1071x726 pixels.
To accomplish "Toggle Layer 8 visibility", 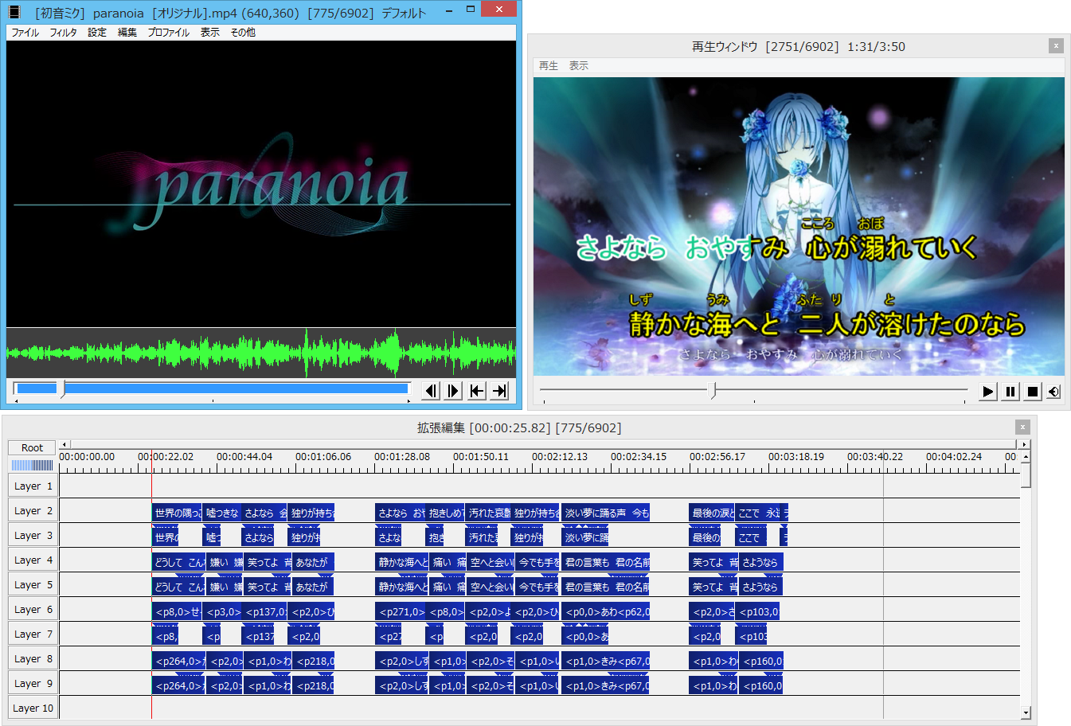I will click(x=33, y=658).
